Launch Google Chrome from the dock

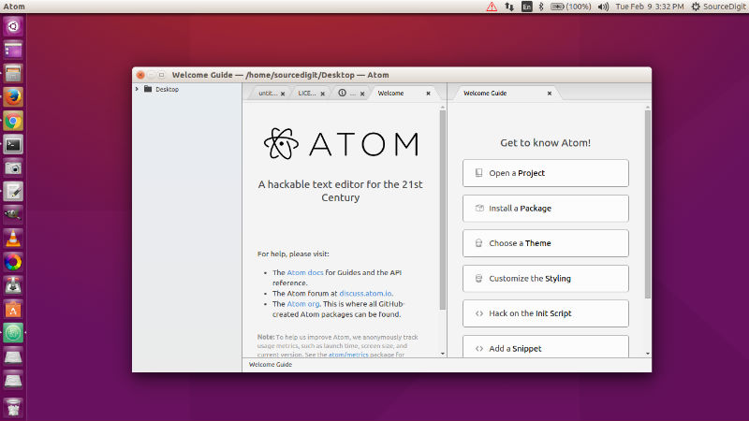tap(13, 121)
